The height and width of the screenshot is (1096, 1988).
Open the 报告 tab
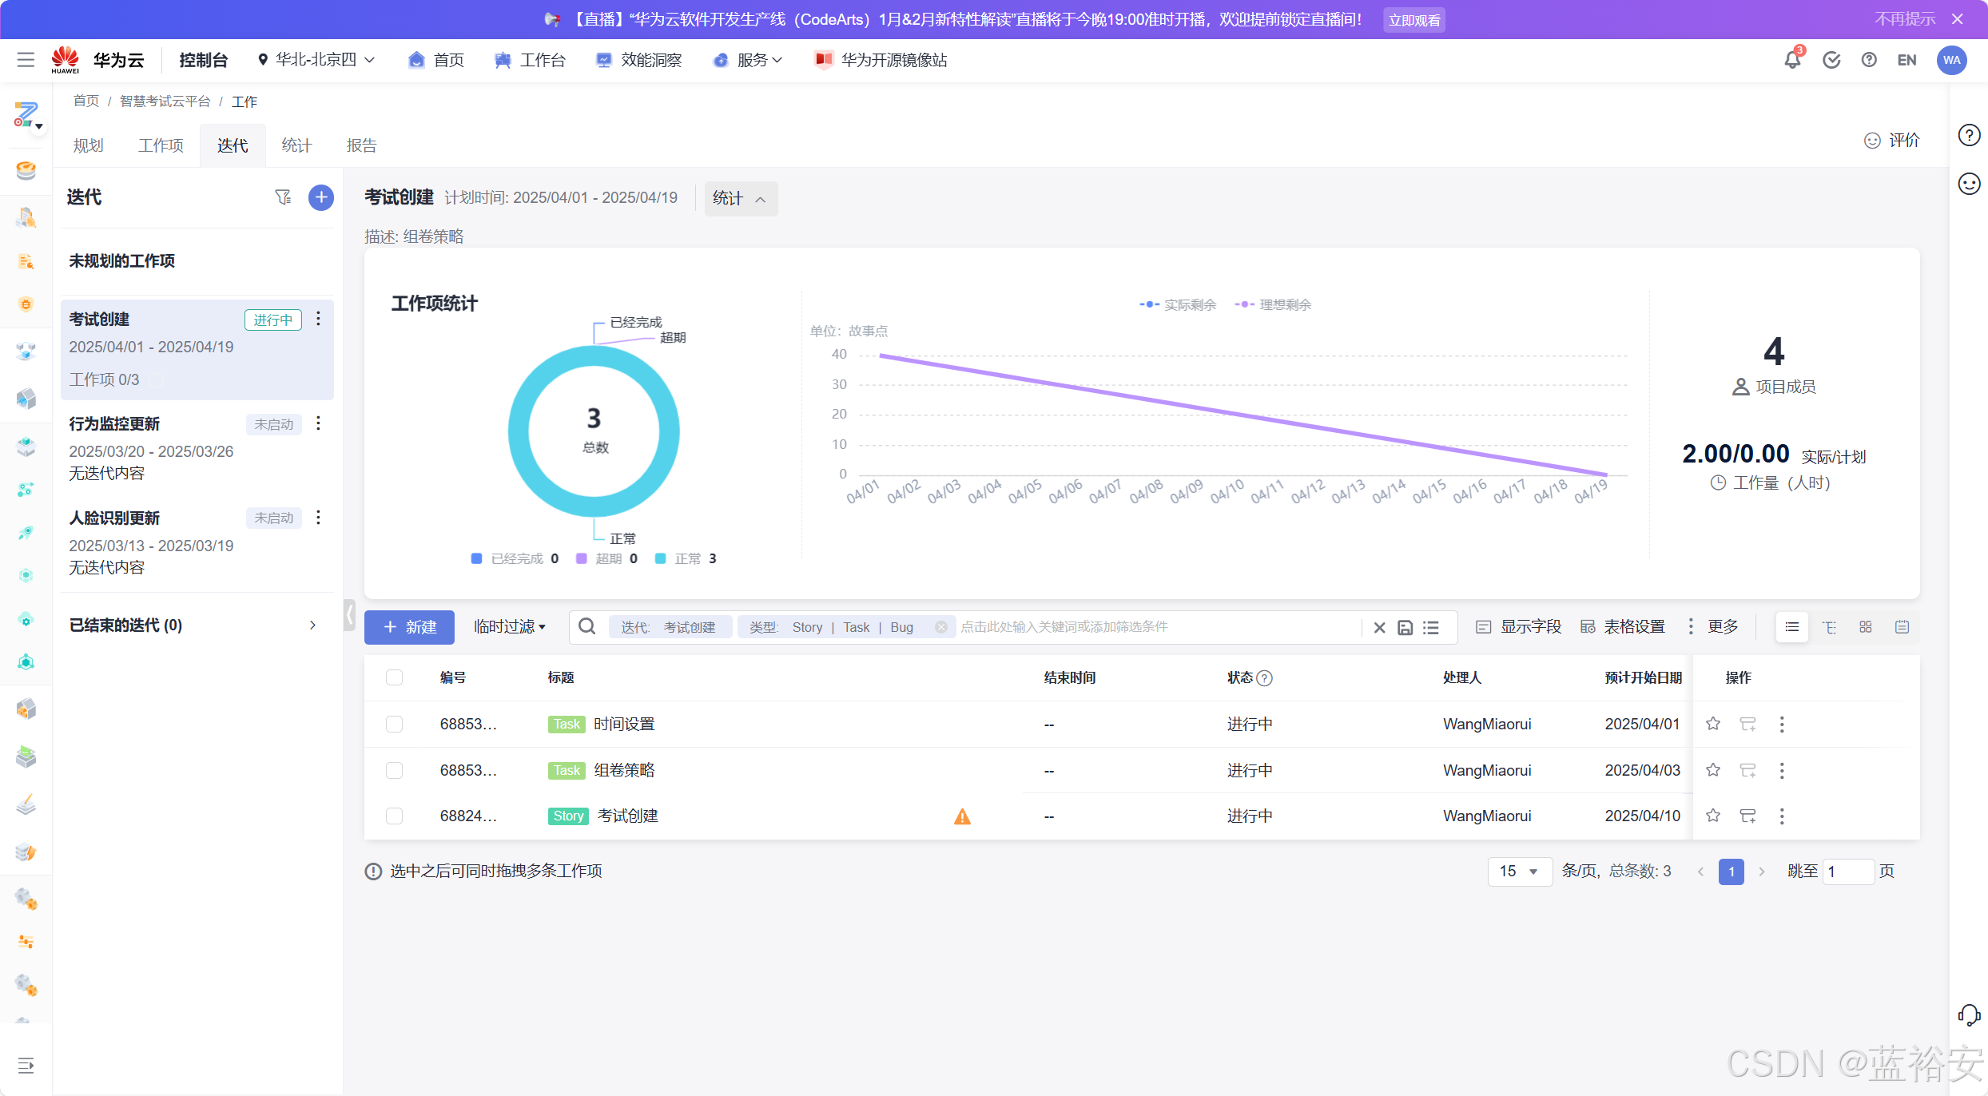pos(361,145)
